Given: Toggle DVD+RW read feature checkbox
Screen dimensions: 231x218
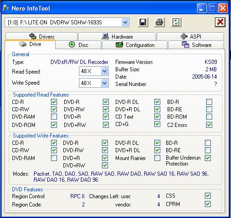Looking at the screenshot, I should pyautogui.click(x=106, y=125).
